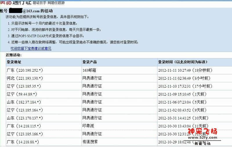Click 网易通行证 in the 182.37.184 row
This screenshot has width=232, height=147.
[x=92, y=102]
